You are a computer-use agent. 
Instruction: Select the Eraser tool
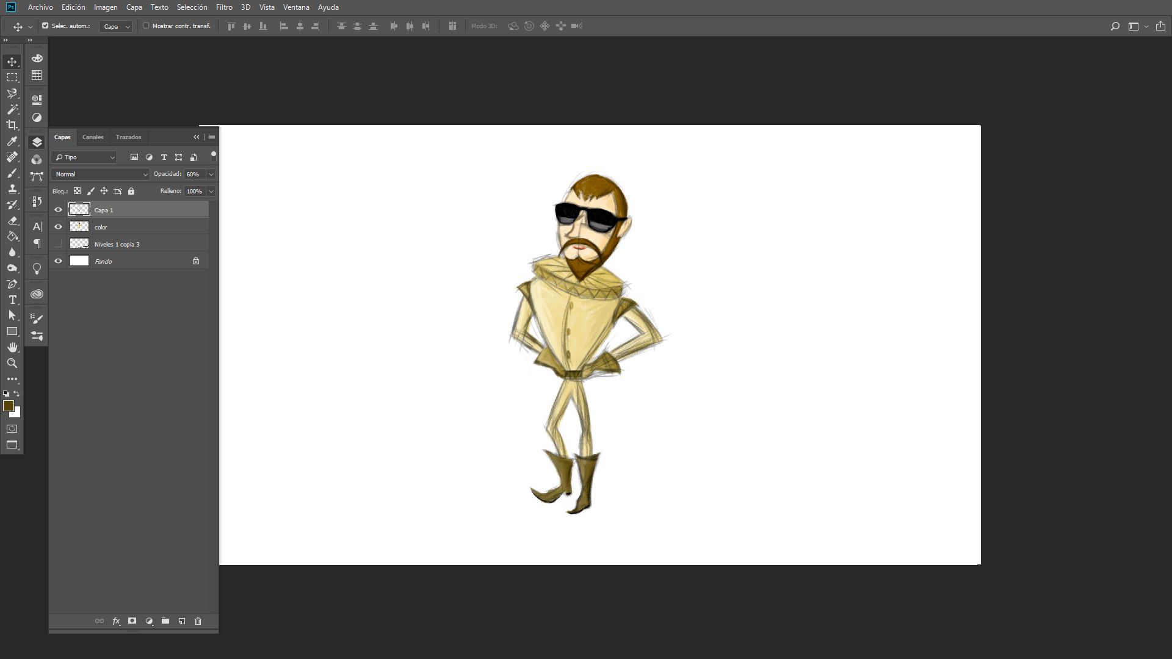point(12,220)
